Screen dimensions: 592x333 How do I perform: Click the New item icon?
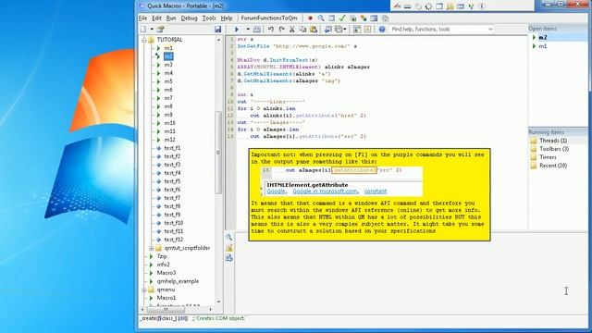tap(143, 30)
